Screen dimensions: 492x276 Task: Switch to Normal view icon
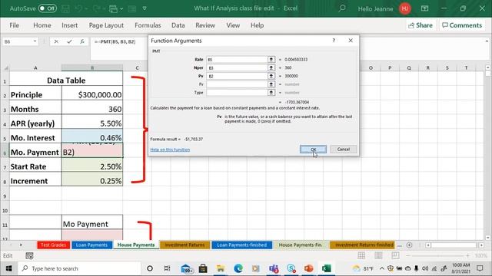[x=361, y=255]
